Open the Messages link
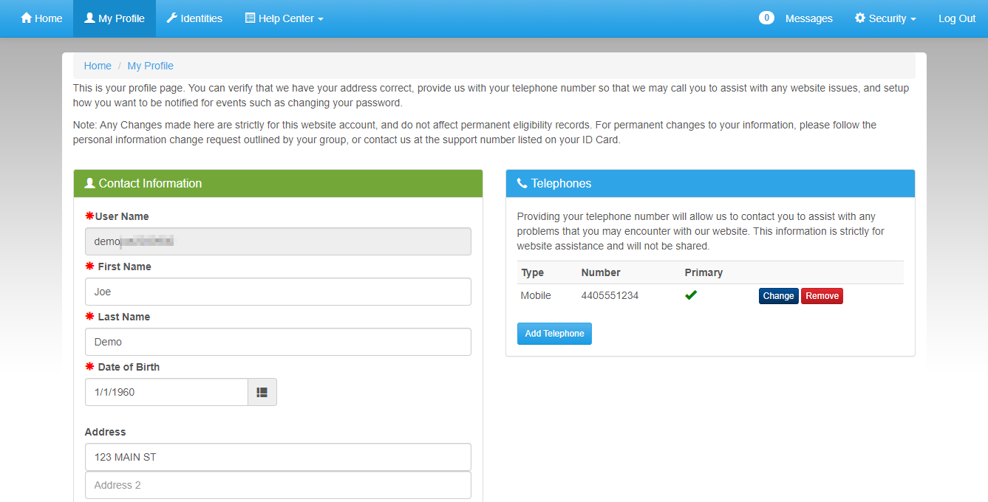The width and height of the screenshot is (988, 502). tap(808, 18)
